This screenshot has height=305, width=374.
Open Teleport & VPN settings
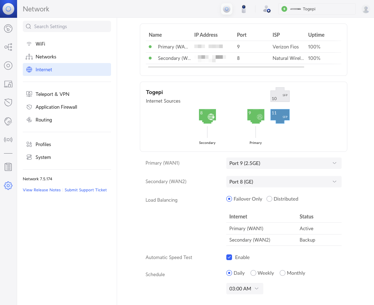52,94
